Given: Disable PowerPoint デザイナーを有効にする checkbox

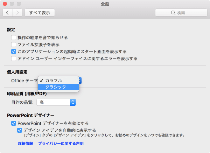Looking at the screenshot, I should click(14, 123).
